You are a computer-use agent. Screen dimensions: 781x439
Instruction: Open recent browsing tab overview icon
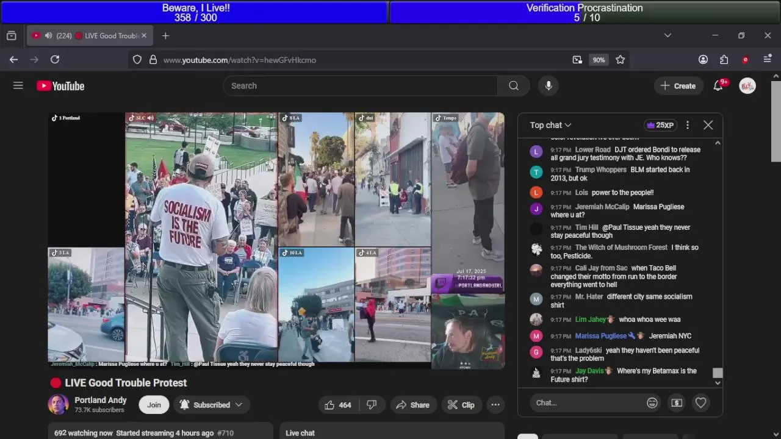[12, 36]
